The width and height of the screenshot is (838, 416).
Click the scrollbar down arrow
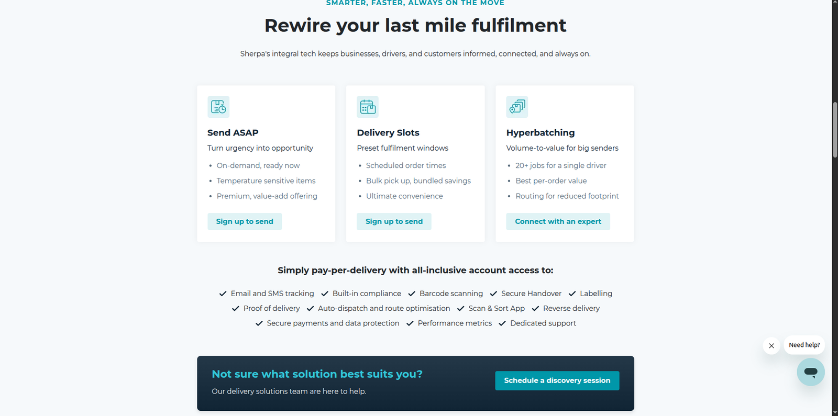point(835,412)
